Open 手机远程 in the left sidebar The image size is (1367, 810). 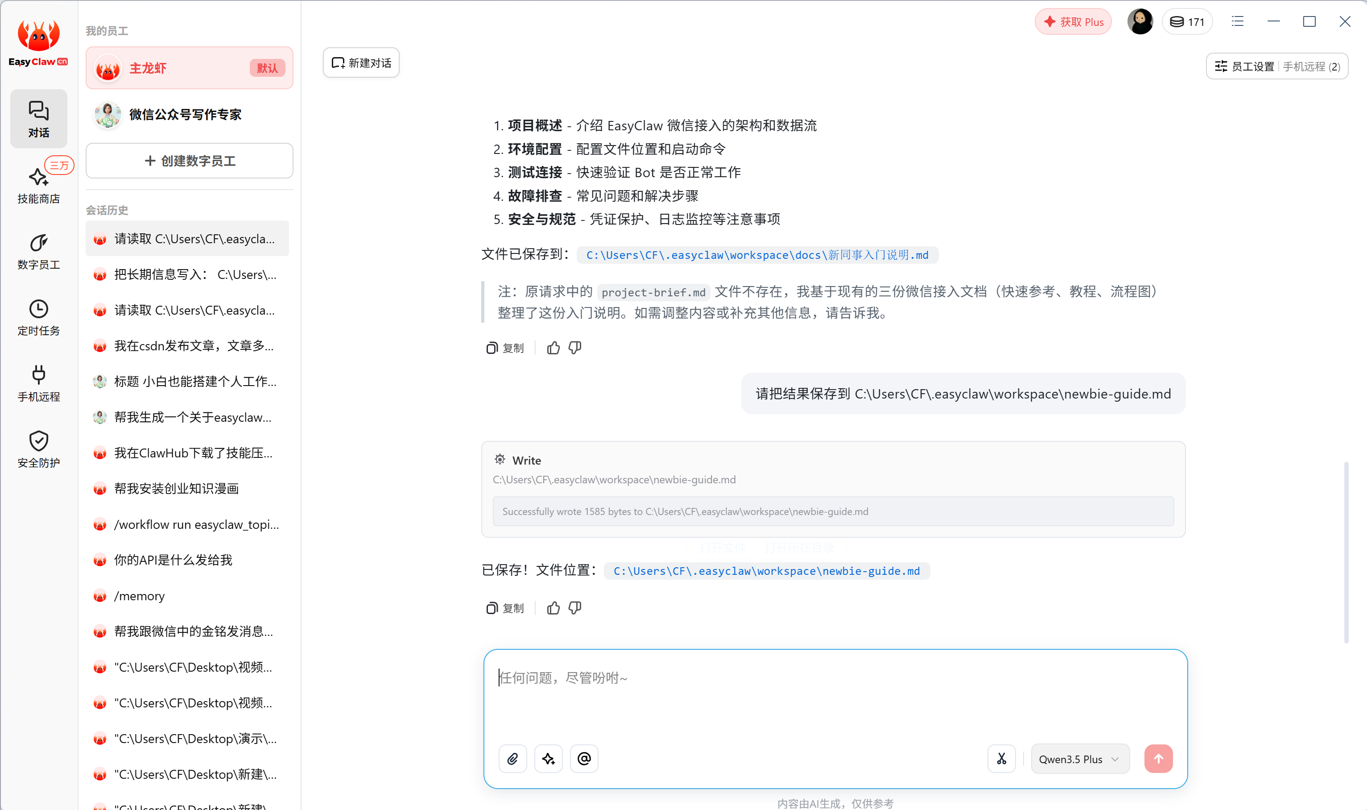[38, 384]
